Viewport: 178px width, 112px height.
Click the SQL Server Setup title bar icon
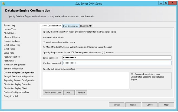3,3
